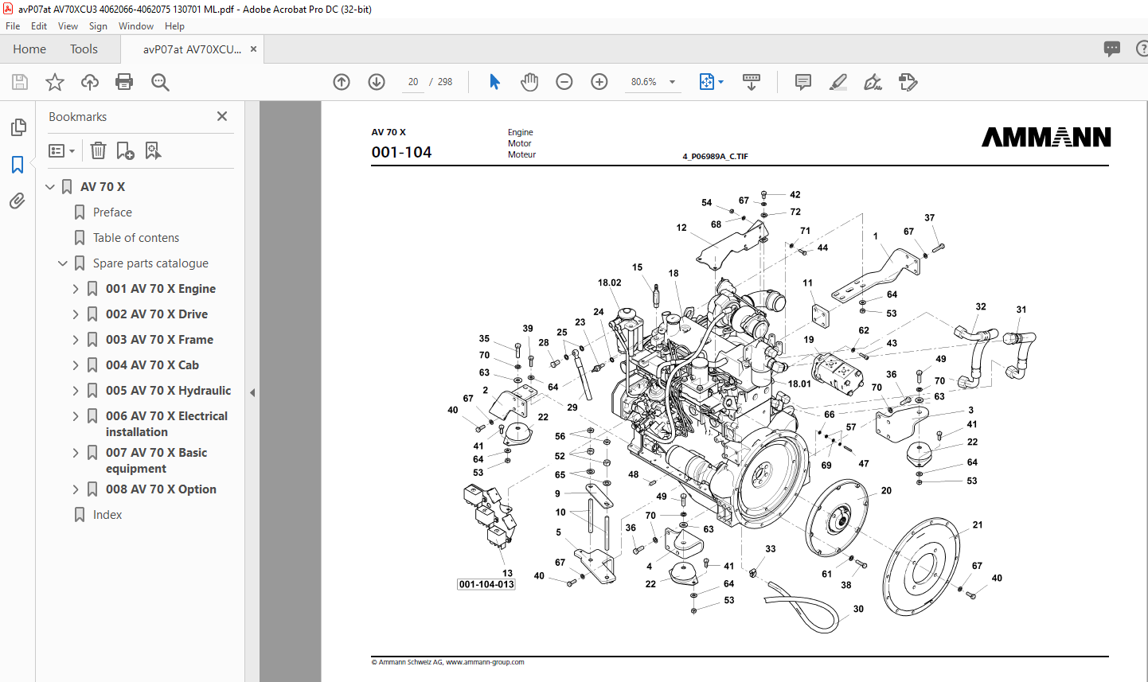Zoom out with minus icon

tap(564, 82)
